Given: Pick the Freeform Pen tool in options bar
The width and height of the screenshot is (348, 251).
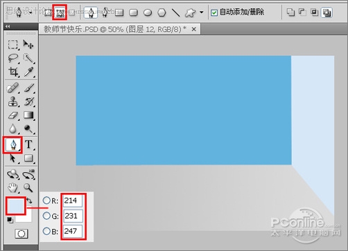Looking at the screenshot, I should (105, 12).
